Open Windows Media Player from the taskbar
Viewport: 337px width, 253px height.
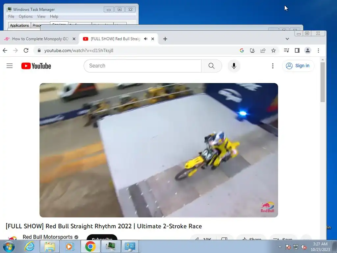tap(69, 246)
